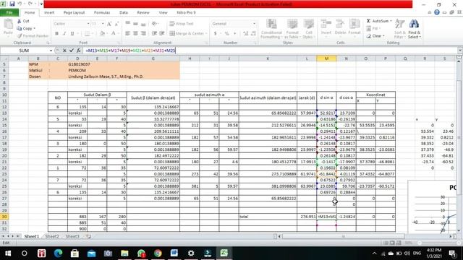Open Word from the taskbar
Image resolution: width=463 pixels, height=260 pixels.
click(x=174, y=253)
